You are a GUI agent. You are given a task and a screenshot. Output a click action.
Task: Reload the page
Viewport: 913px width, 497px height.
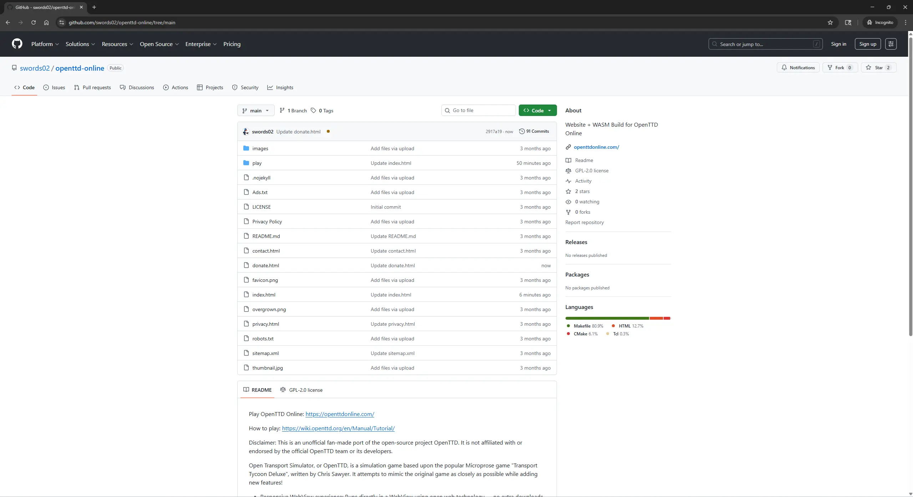[34, 22]
